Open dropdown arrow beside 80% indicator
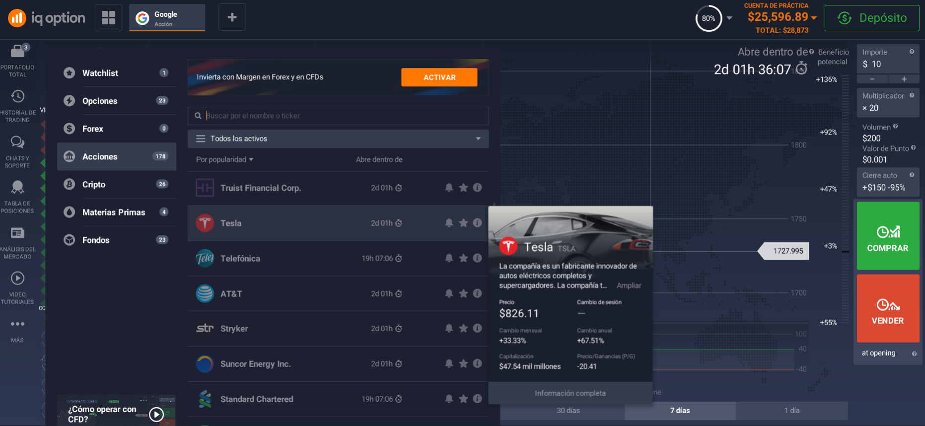The image size is (925, 426). [729, 18]
